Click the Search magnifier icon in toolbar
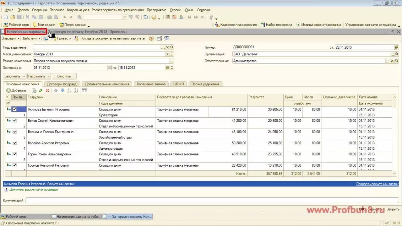Viewport: 402px width, 226px height. click(x=79, y=17)
